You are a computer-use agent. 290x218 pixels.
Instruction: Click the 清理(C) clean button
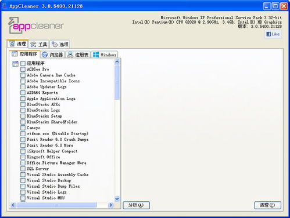[x=267, y=205]
